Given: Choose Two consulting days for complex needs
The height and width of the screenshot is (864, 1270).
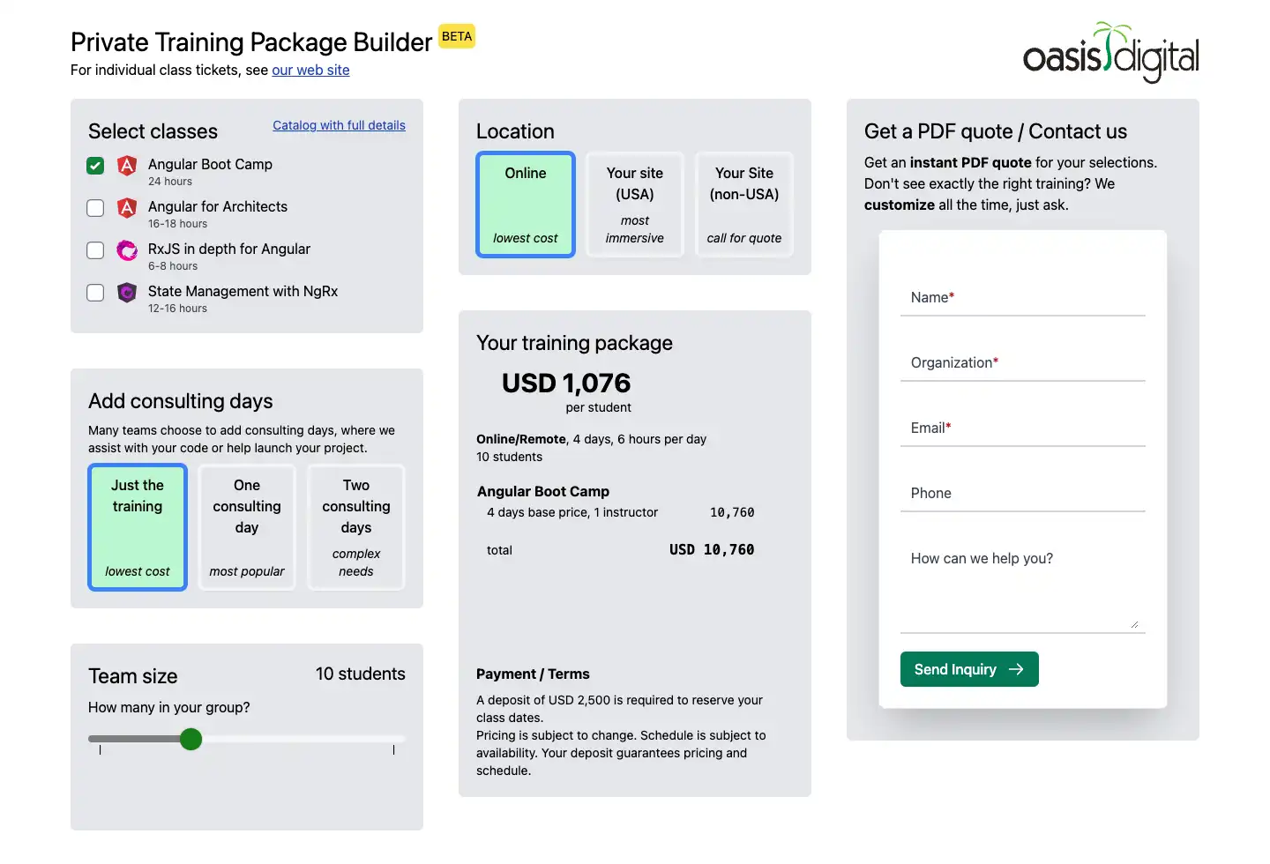Looking at the screenshot, I should click(x=355, y=527).
